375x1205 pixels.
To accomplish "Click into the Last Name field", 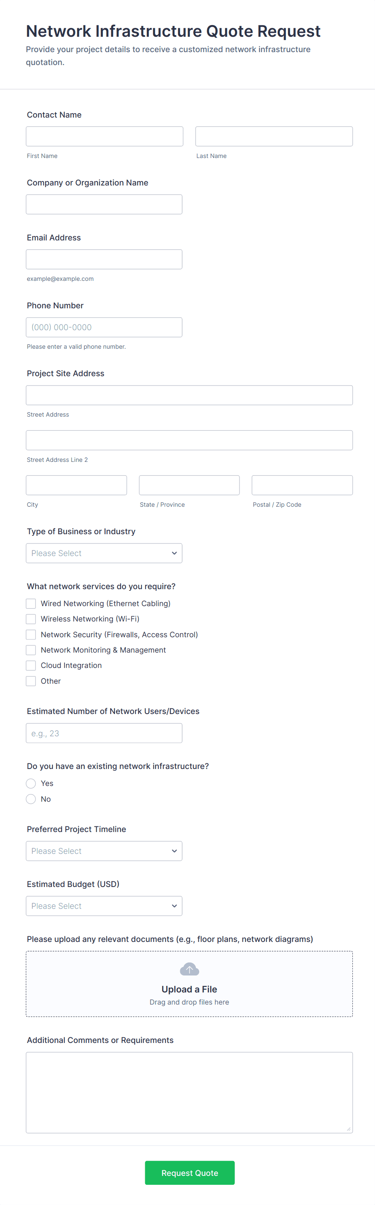I will tap(274, 137).
